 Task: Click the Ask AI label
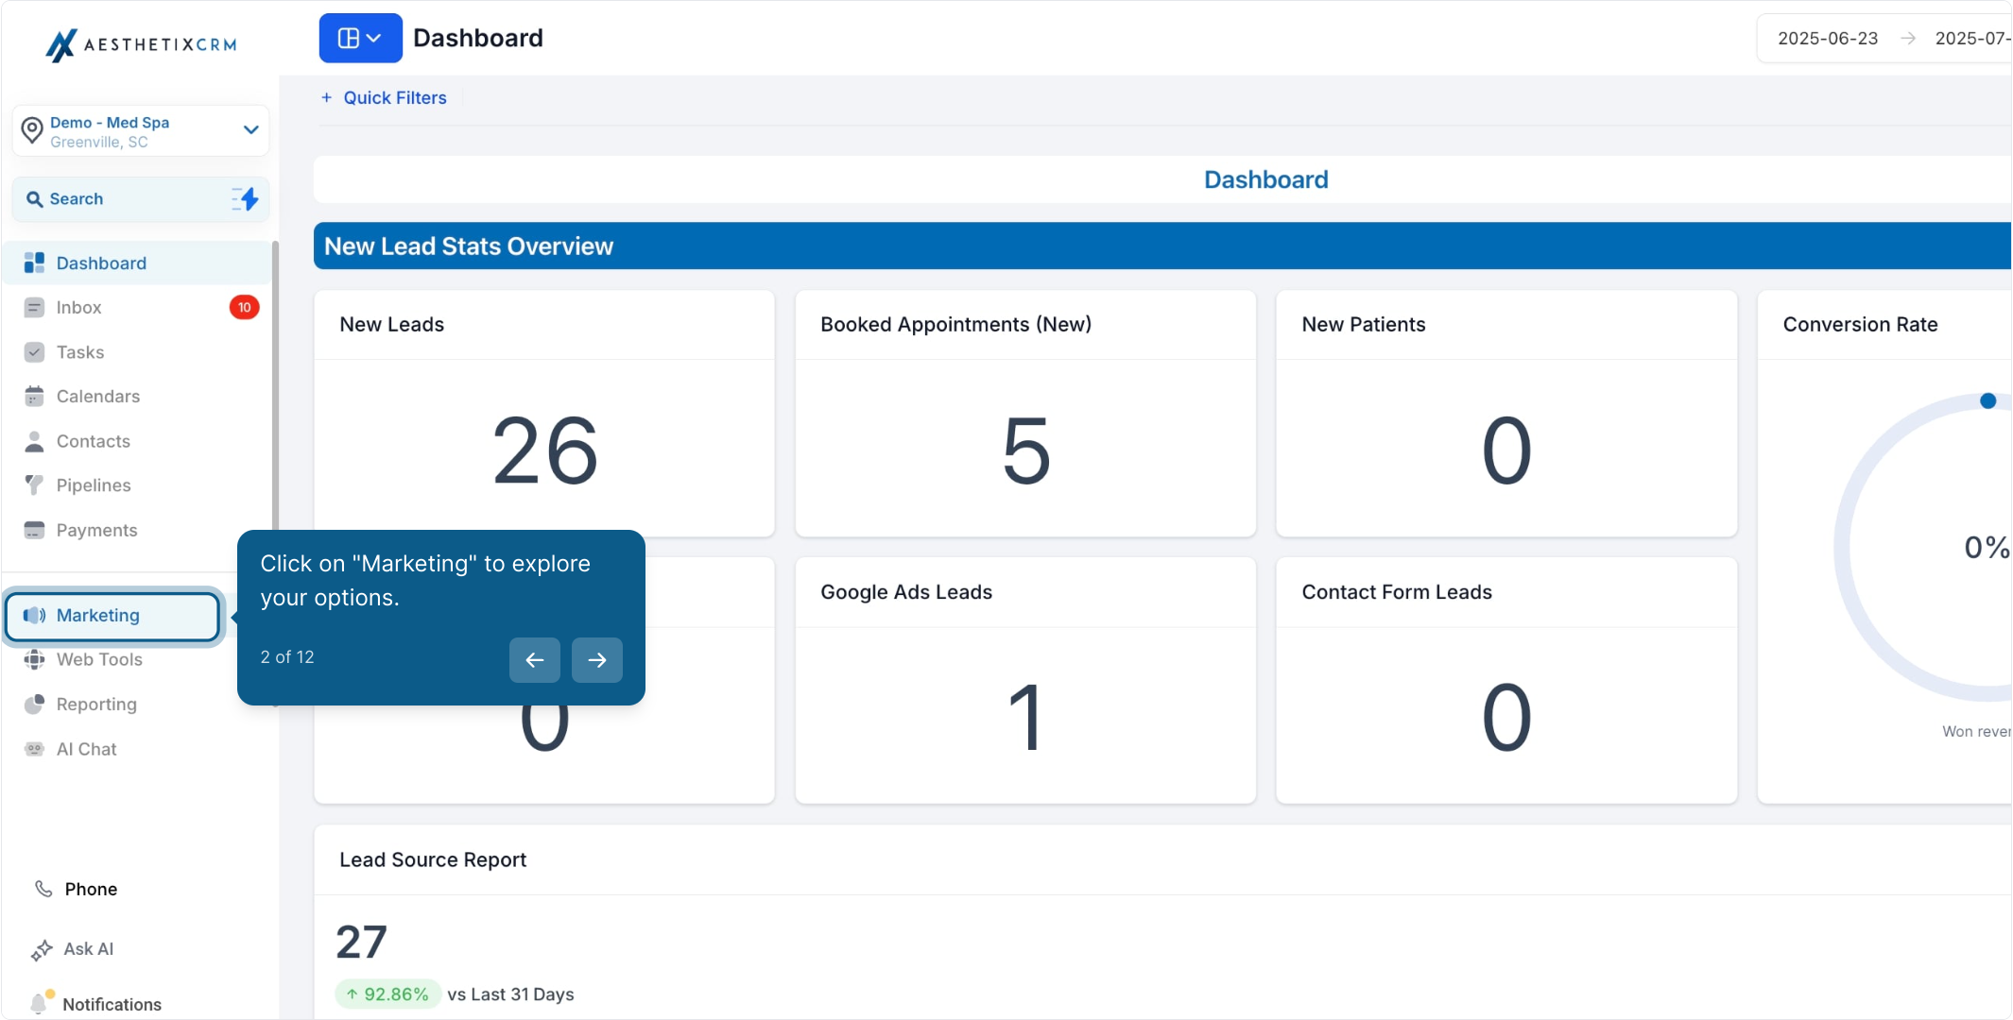coord(89,949)
